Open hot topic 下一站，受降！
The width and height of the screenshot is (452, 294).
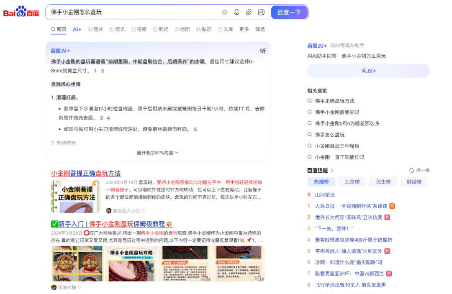point(334,229)
